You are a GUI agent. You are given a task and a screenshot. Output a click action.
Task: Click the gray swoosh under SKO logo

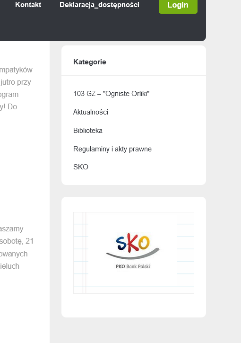(133, 254)
